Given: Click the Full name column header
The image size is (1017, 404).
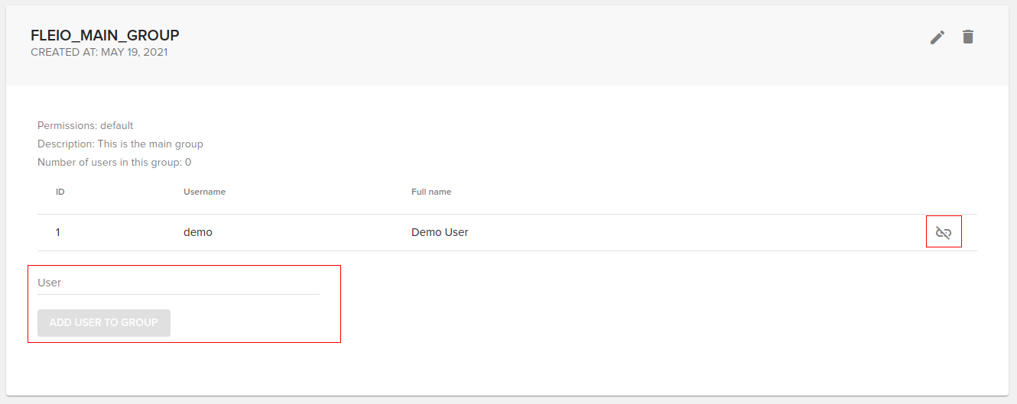Looking at the screenshot, I should (x=431, y=192).
